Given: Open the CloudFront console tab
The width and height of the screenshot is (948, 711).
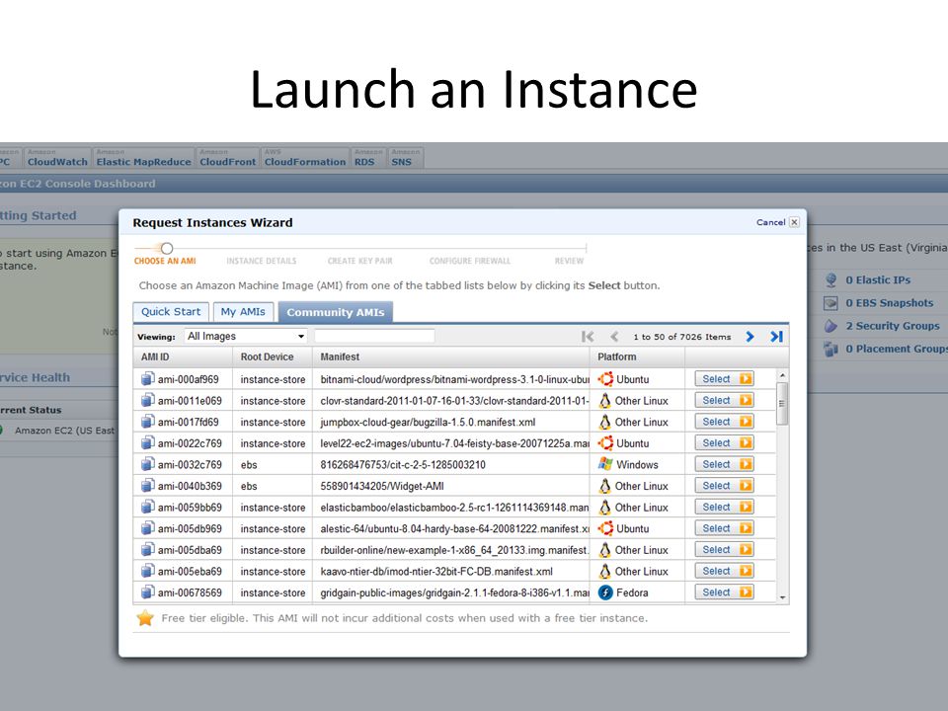Looking at the screenshot, I should [228, 158].
